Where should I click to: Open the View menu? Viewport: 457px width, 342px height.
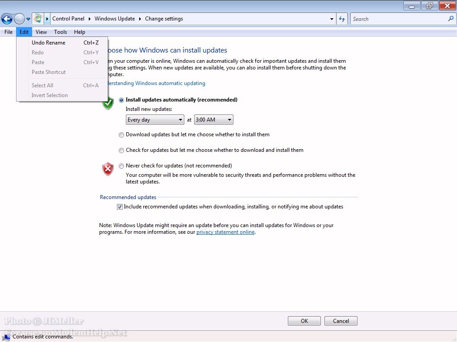click(41, 32)
